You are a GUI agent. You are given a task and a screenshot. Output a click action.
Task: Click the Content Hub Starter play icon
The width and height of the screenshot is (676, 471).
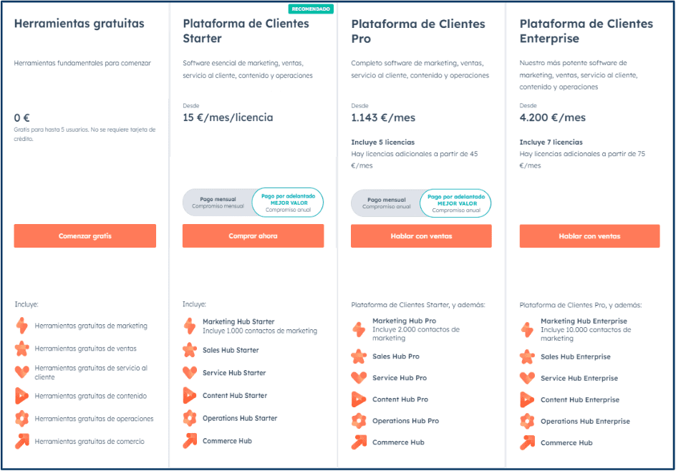pos(189,395)
